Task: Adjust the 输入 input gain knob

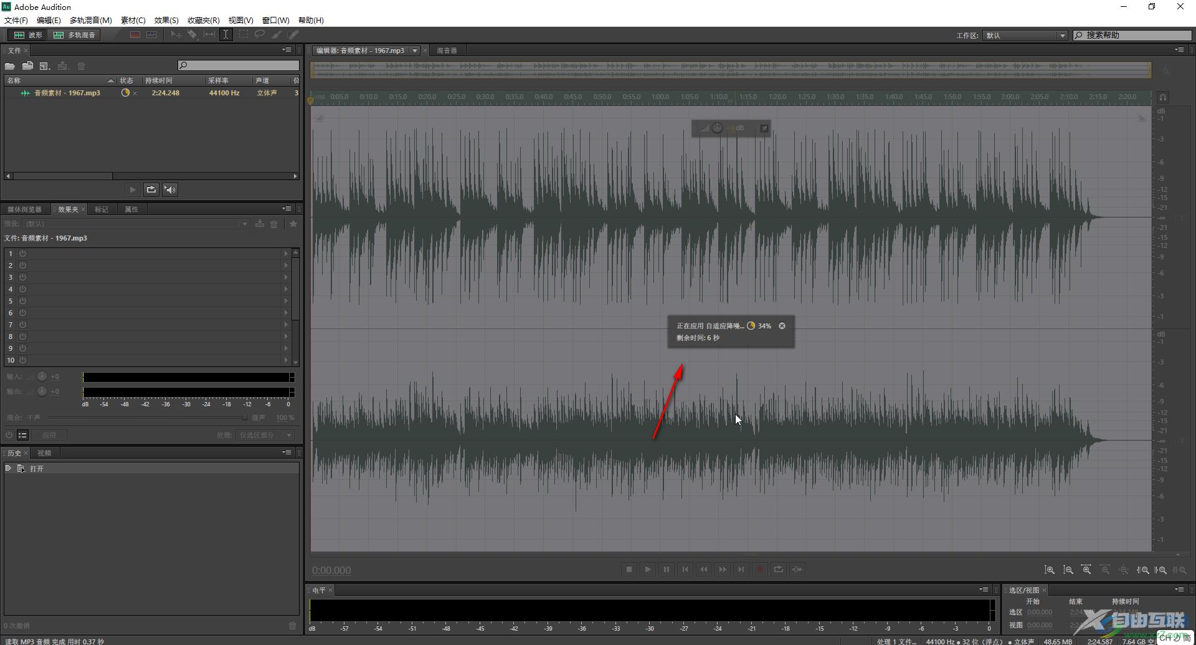Action: click(42, 376)
